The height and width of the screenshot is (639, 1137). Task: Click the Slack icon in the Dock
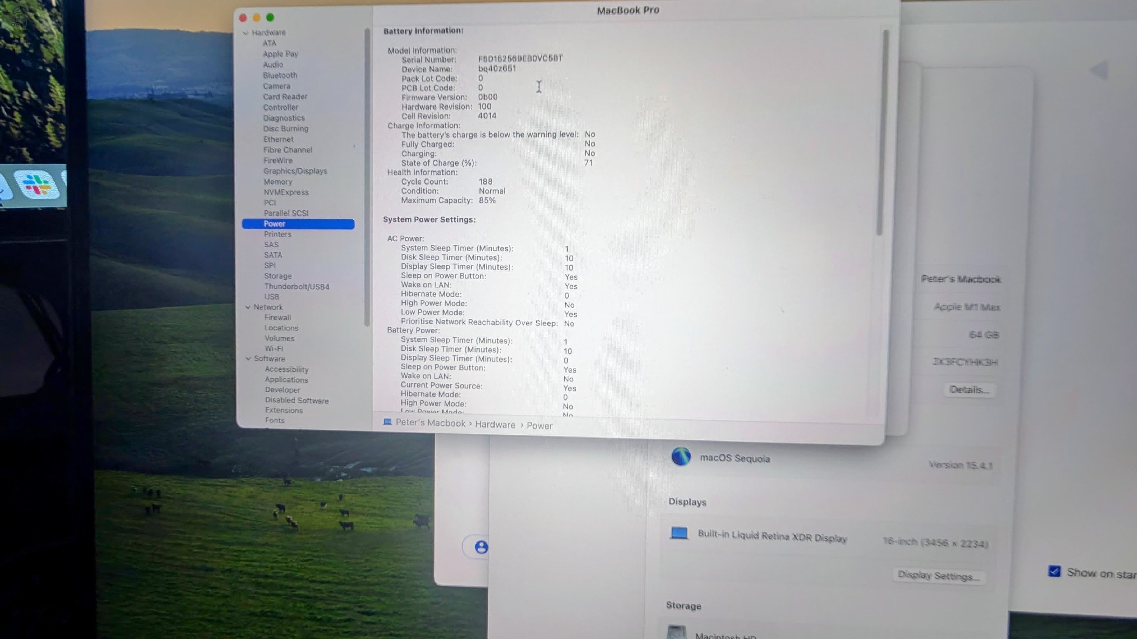pos(37,184)
